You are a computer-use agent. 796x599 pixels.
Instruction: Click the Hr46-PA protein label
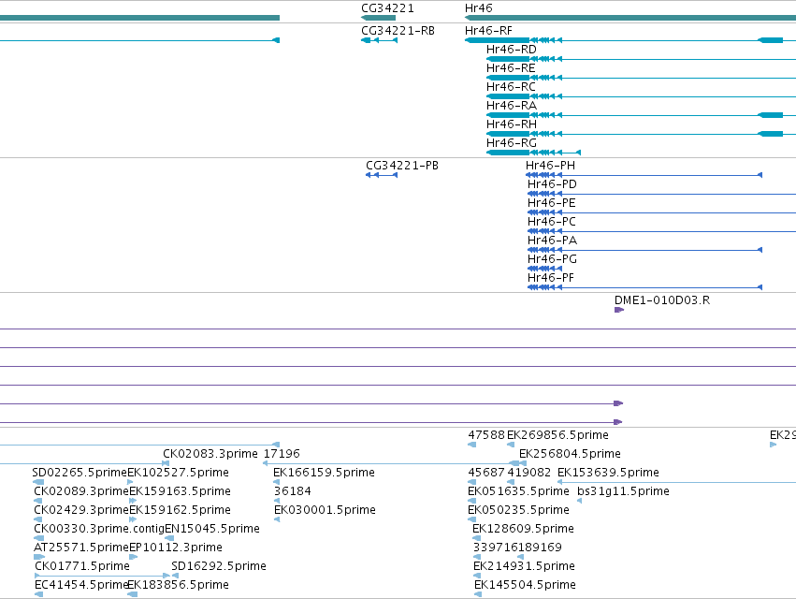point(552,241)
